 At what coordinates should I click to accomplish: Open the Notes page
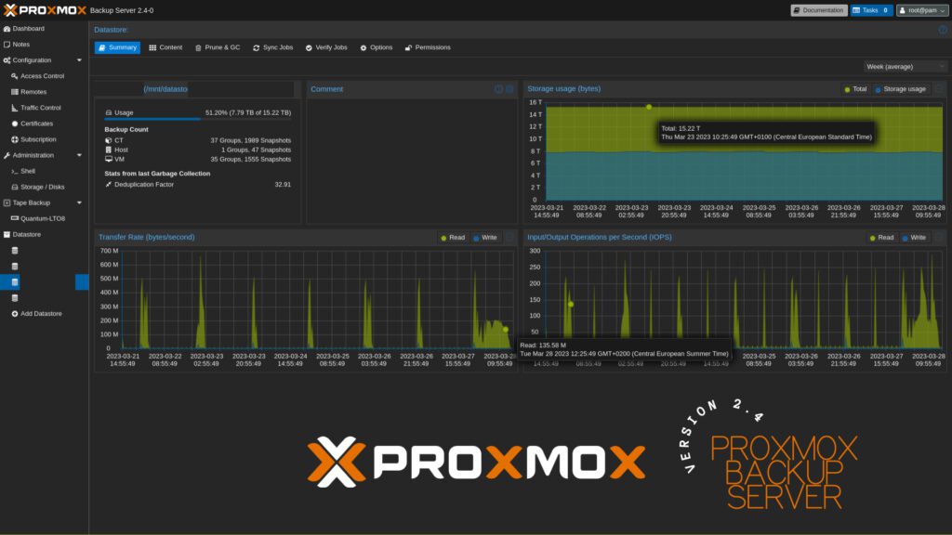[24, 44]
